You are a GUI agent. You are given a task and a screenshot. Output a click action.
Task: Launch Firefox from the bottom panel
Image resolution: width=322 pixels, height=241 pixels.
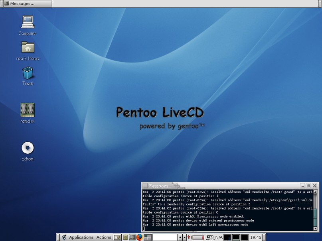pyautogui.click(x=139, y=237)
